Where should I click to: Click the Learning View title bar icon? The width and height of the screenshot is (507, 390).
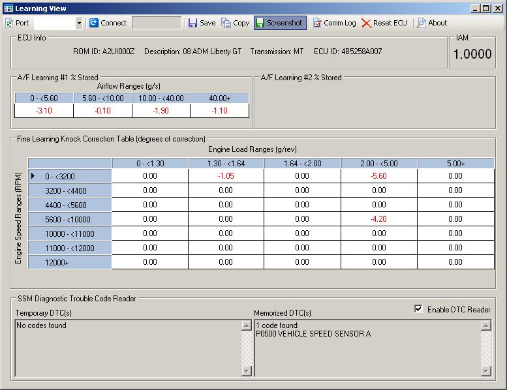[x=8, y=8]
